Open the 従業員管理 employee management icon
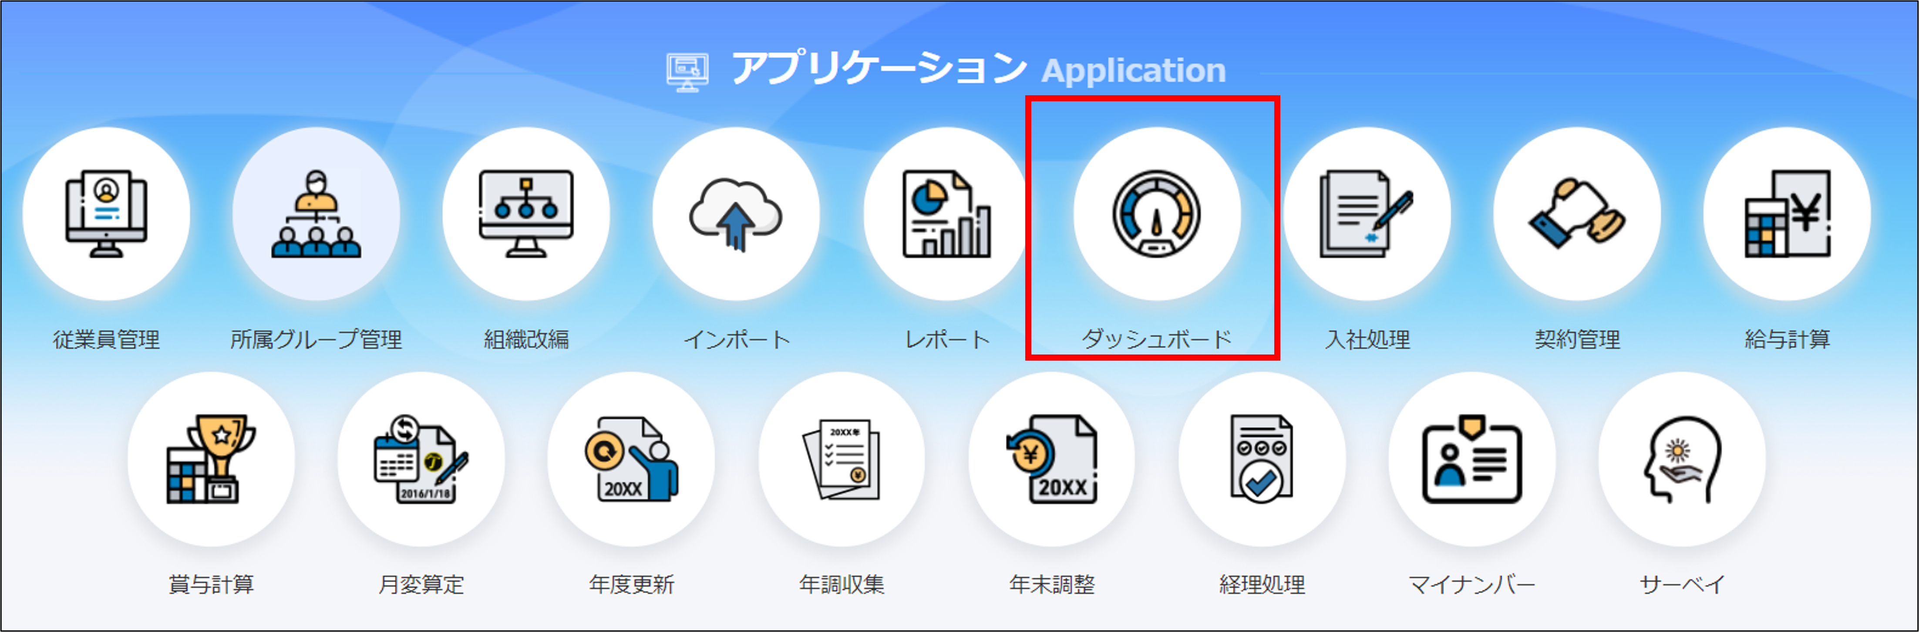 pos(106,214)
